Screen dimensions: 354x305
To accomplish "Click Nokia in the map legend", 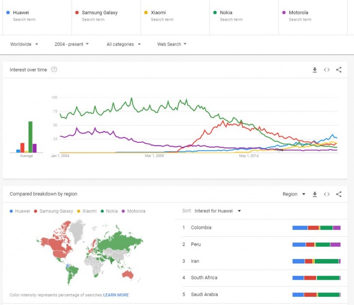I will click(109, 211).
